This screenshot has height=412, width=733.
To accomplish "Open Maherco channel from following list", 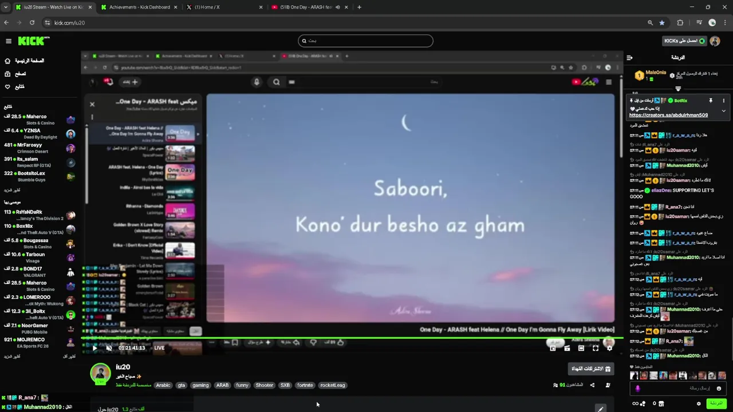I will click(x=39, y=120).
